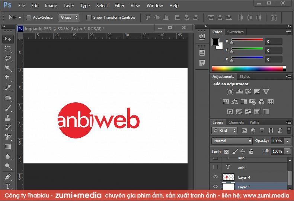
Task: Select the Lasso tool
Action: pyautogui.click(x=8, y=58)
